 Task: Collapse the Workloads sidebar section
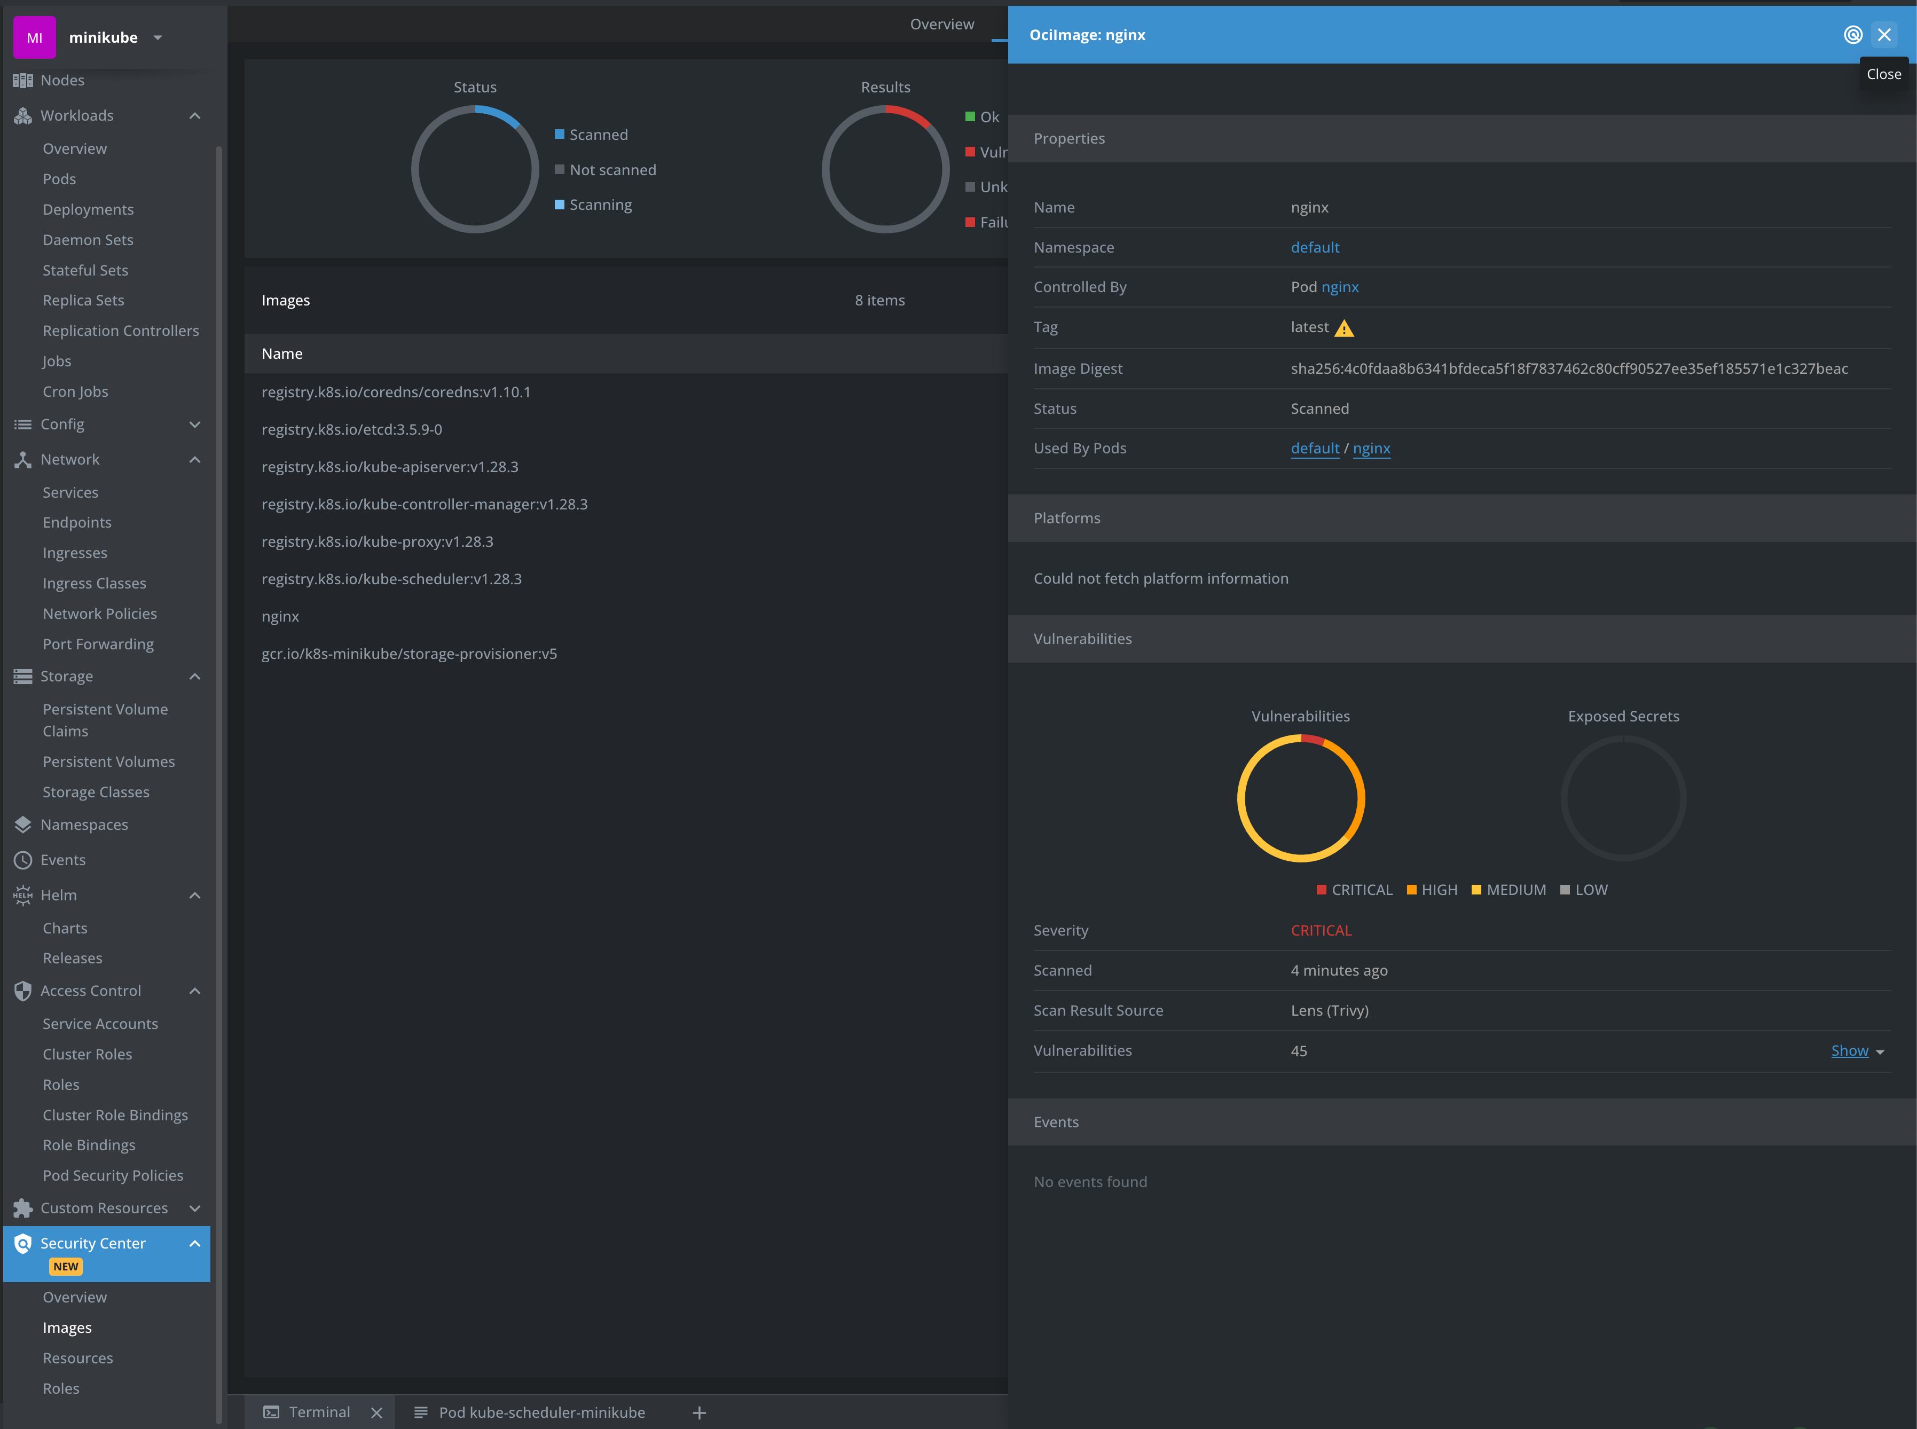195,116
